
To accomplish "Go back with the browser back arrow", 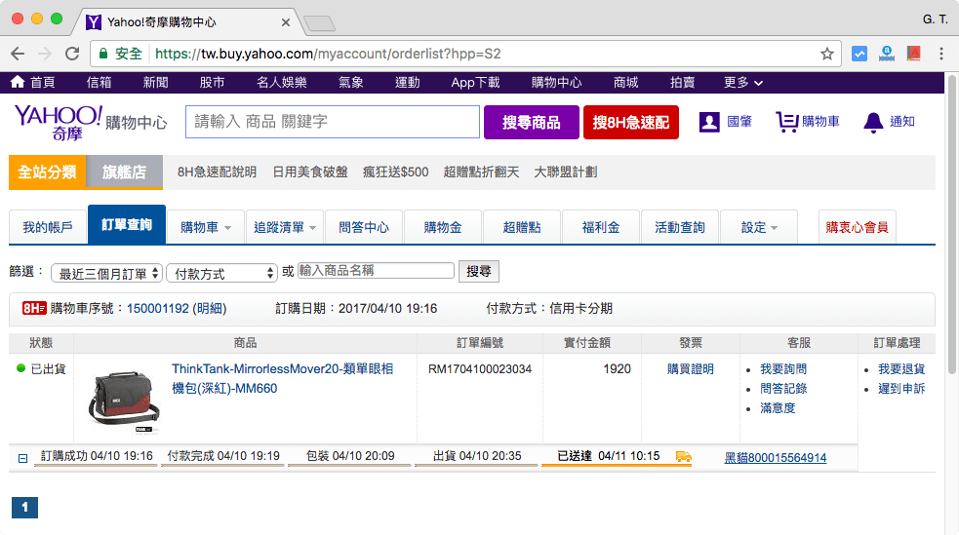I will tap(18, 54).
